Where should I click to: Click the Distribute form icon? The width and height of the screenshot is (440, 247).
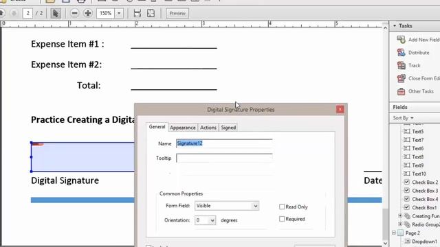click(401, 52)
